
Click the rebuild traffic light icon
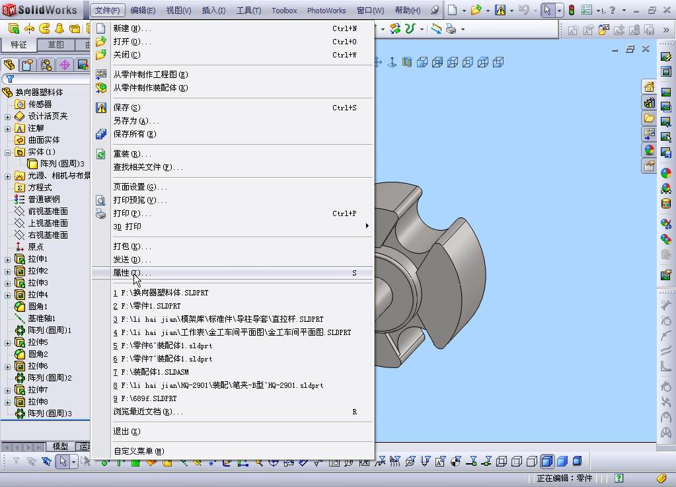(571, 10)
